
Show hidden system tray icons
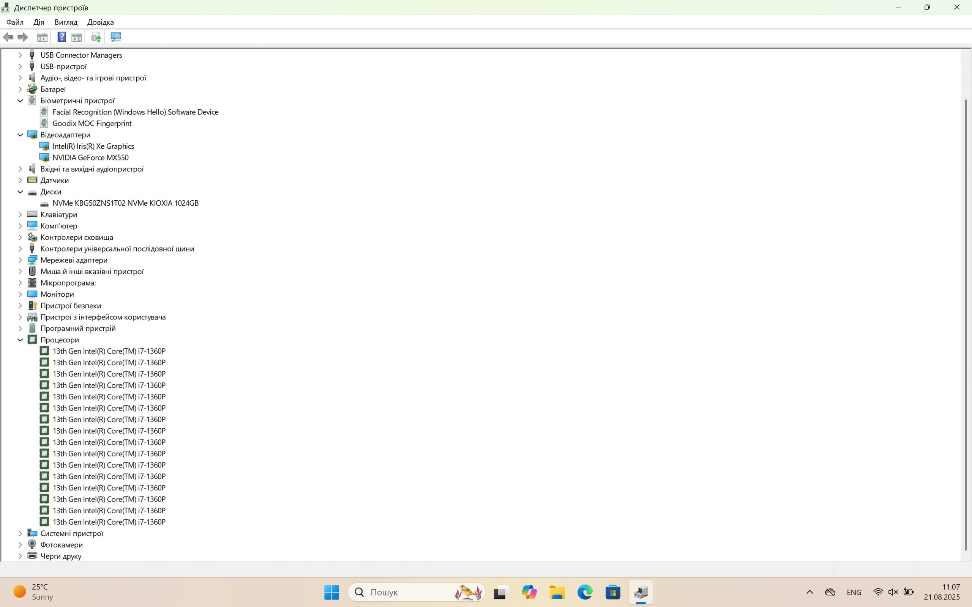point(810,592)
